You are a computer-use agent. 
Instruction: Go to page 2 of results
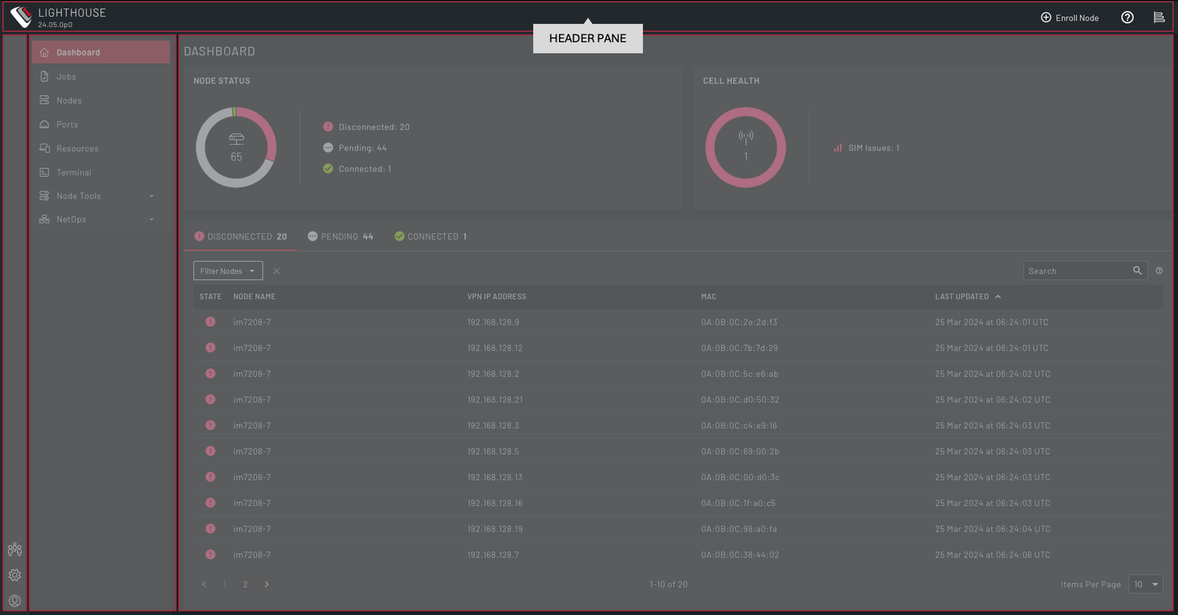click(x=245, y=584)
